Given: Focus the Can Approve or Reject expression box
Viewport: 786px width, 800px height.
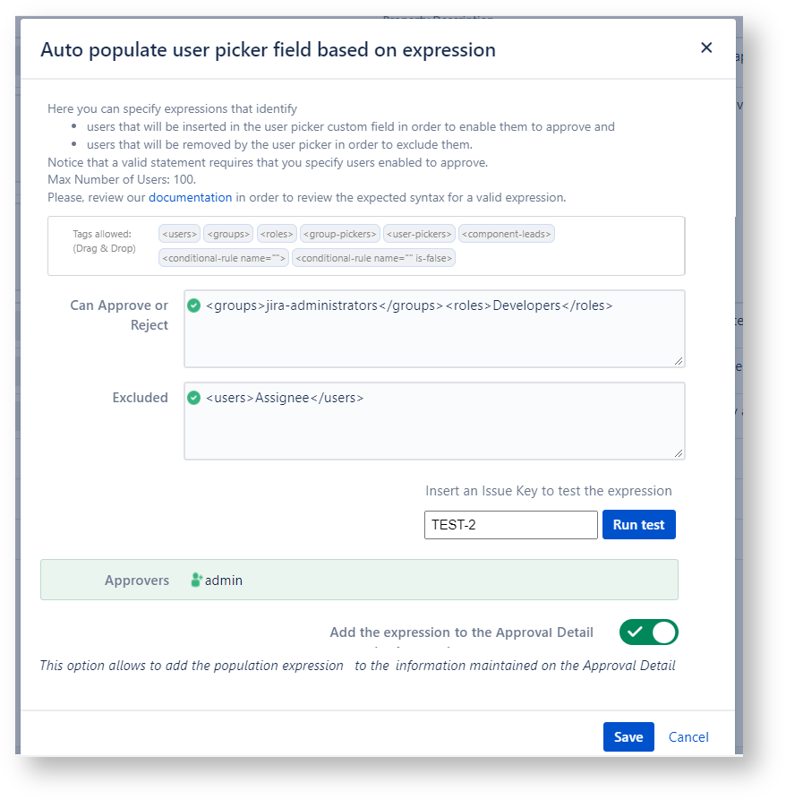Looking at the screenshot, I should pyautogui.click(x=434, y=336).
